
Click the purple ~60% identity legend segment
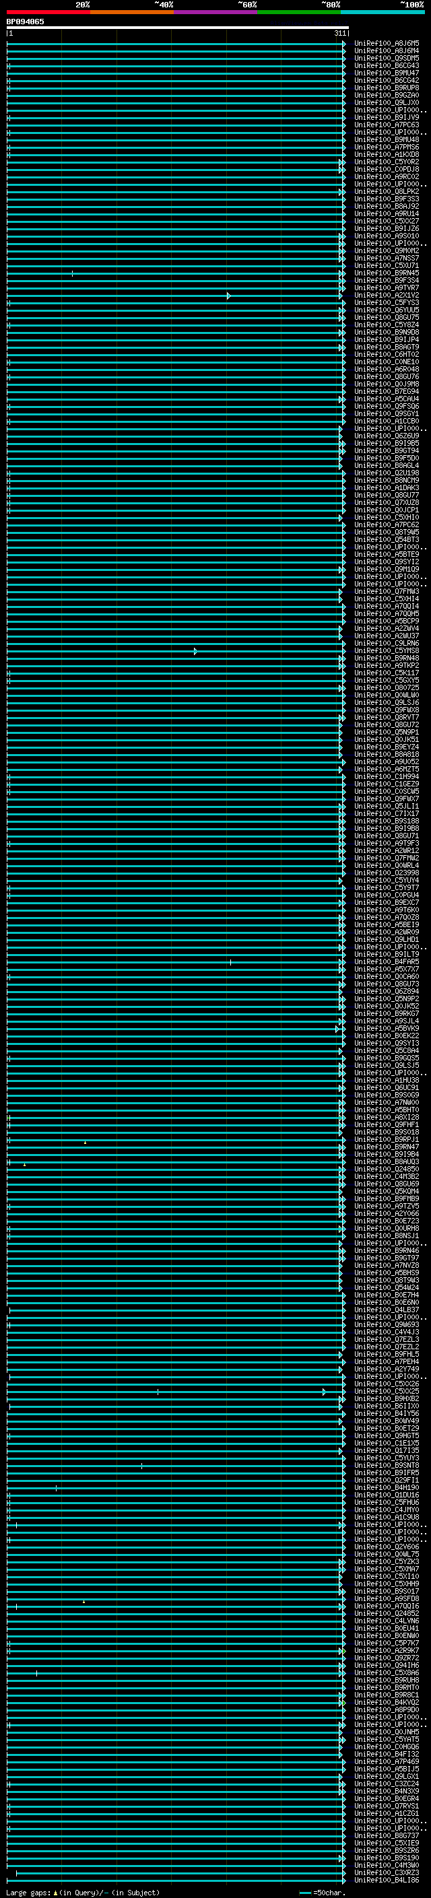click(x=216, y=12)
